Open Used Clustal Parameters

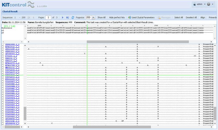pyautogui.click(x=143, y=17)
